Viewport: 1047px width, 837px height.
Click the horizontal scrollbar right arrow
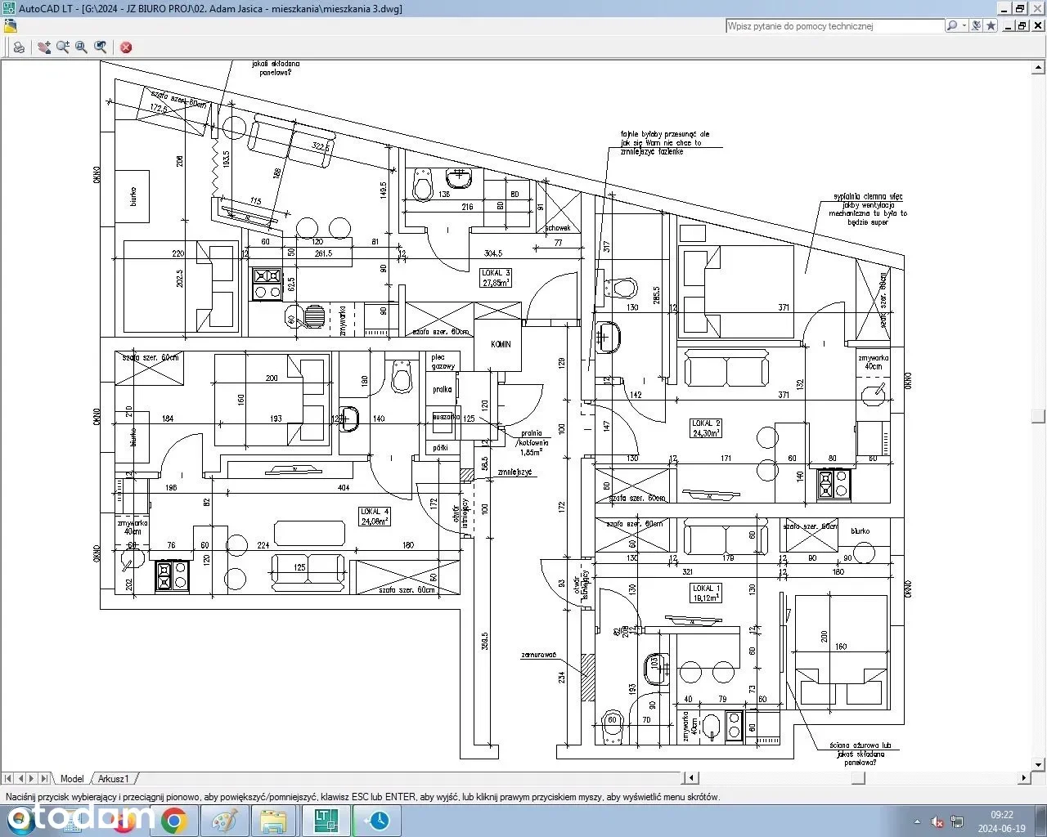[1024, 778]
